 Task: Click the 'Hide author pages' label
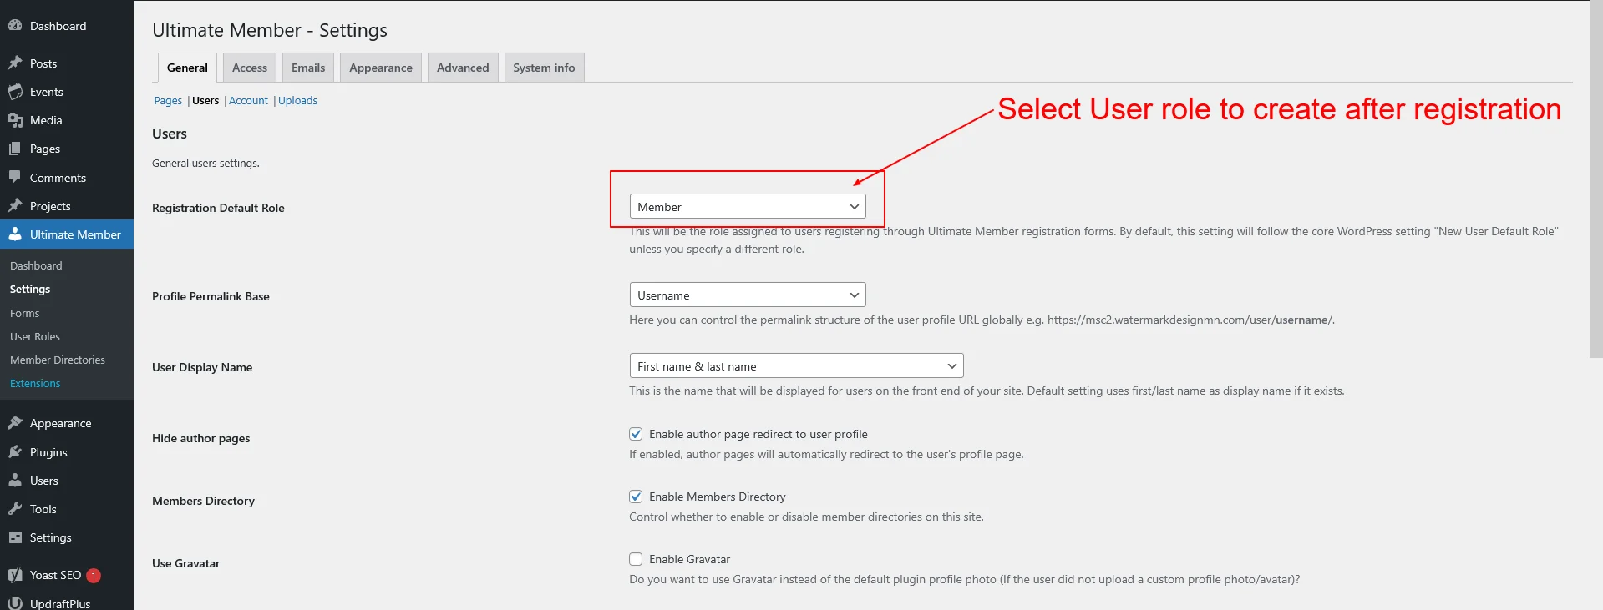[200, 438]
